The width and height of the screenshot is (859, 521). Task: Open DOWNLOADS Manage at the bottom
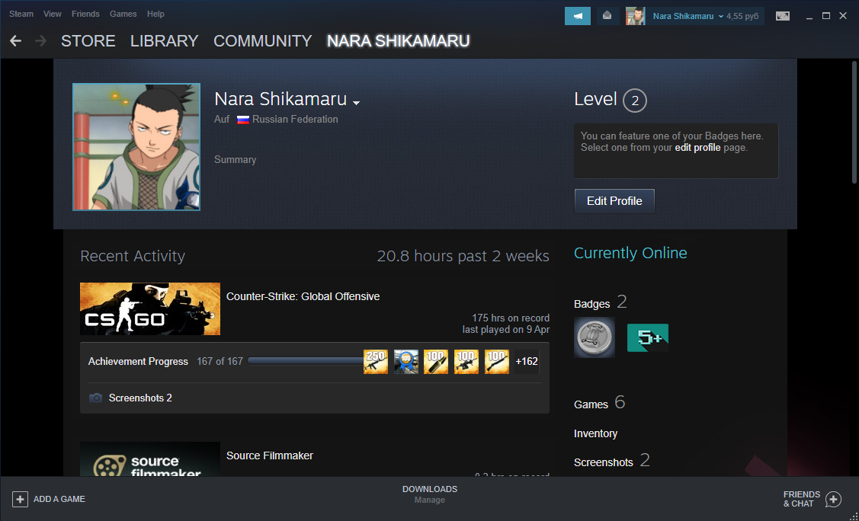point(430,494)
